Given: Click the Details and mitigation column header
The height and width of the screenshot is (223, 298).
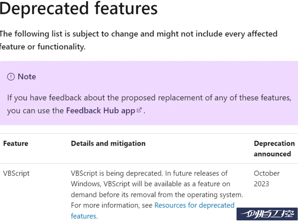Looking at the screenshot, I should (108, 143).
